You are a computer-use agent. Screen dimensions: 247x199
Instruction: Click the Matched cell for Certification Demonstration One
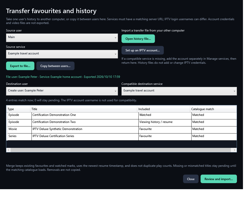[214, 116]
